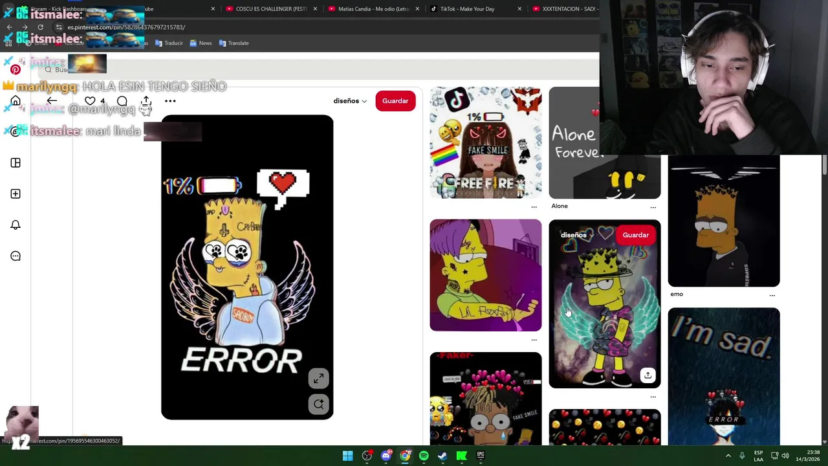Click the 'emo' pin title text
This screenshot has width=828, height=466.
pyautogui.click(x=677, y=294)
